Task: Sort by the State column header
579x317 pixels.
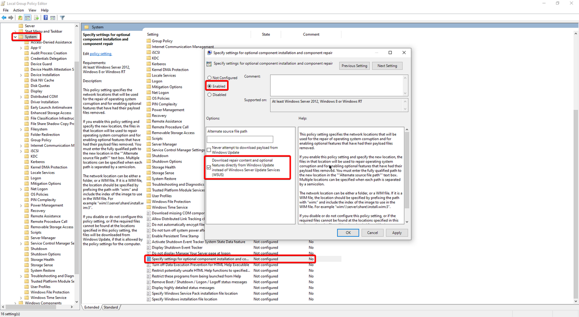Action: pos(266,34)
